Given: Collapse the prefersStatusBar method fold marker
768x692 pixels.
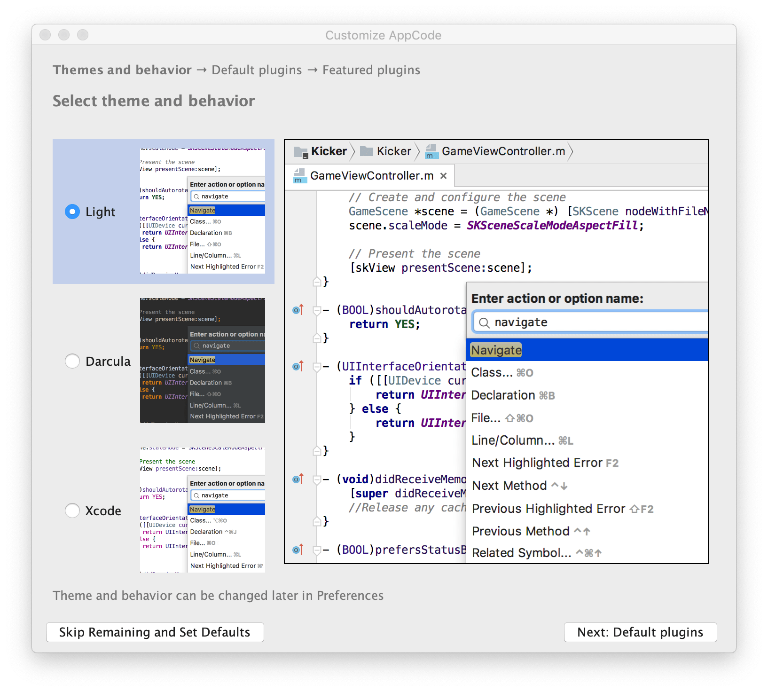Looking at the screenshot, I should 317,550.
